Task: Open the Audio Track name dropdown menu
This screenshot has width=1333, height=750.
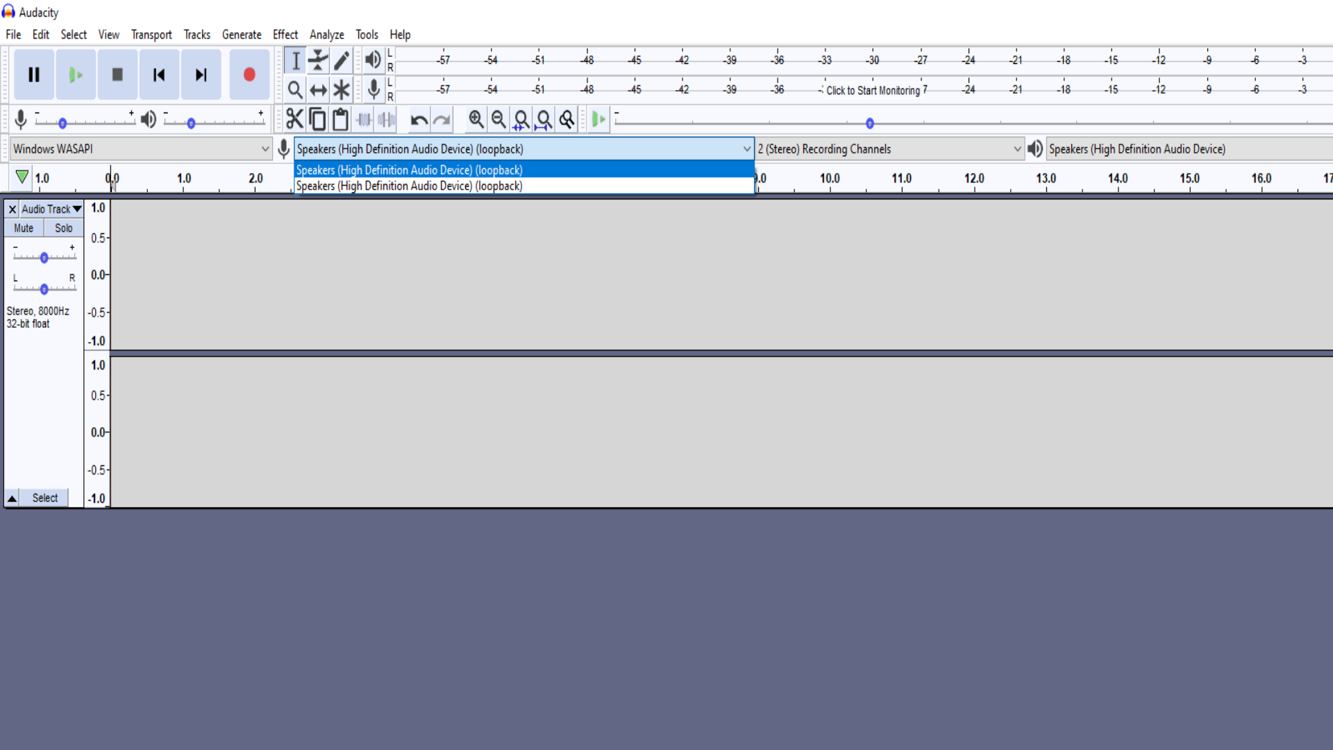Action: point(51,209)
